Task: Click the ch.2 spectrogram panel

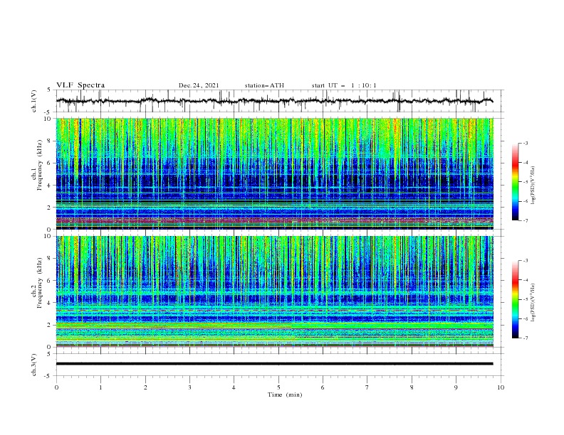Action: [x=275, y=291]
